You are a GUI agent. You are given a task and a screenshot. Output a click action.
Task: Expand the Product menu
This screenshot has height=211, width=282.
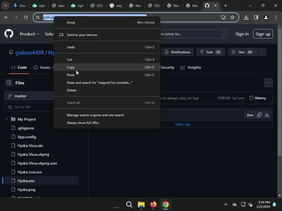pos(30,34)
